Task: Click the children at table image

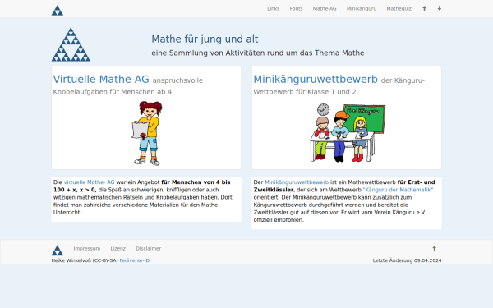Action: (347, 132)
